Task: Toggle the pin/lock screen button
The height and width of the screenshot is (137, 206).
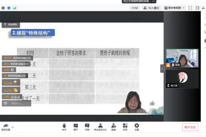Action: [x=11, y=25]
